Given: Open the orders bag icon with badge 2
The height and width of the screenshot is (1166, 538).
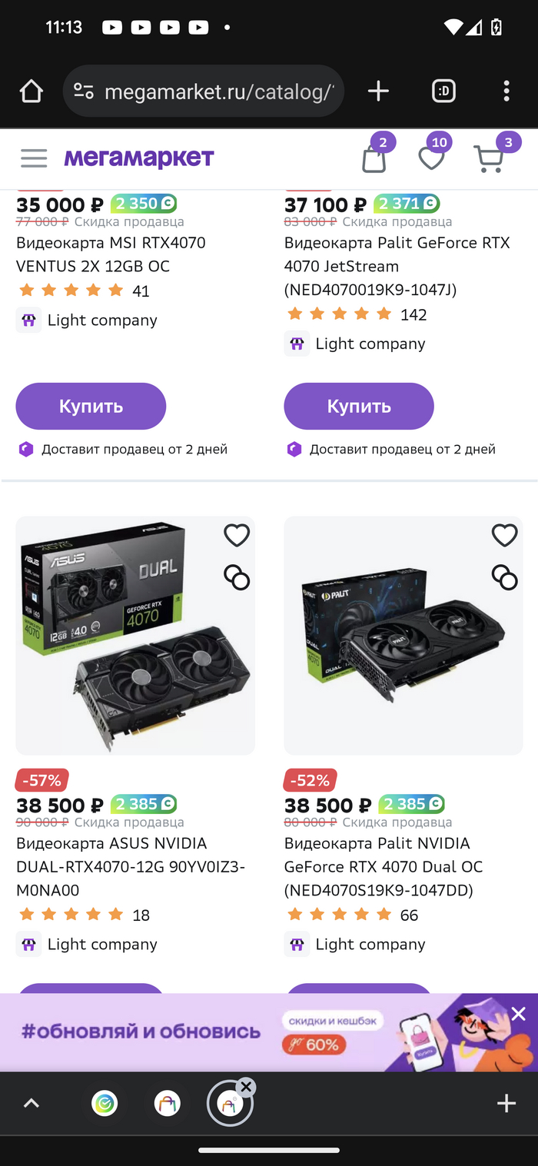Looking at the screenshot, I should click(x=374, y=158).
